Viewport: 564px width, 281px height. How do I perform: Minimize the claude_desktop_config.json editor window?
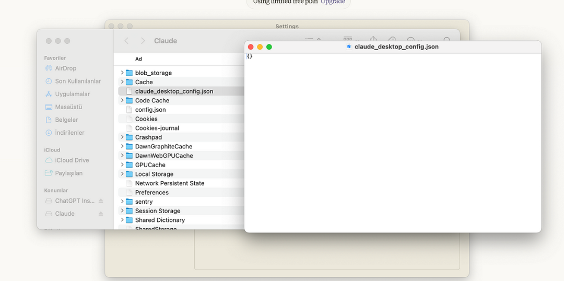tap(260, 47)
